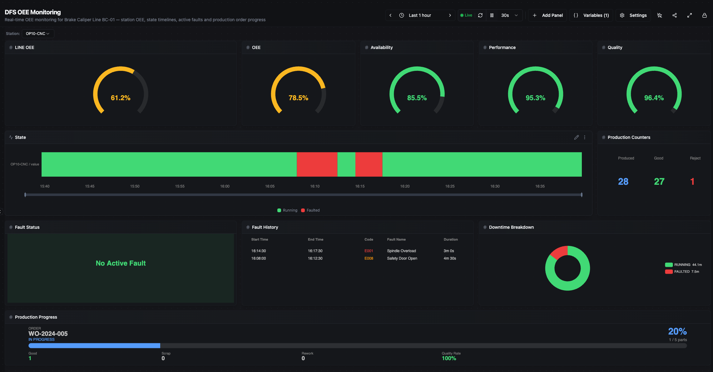
Task: Go to next time range
Action: (450, 15)
